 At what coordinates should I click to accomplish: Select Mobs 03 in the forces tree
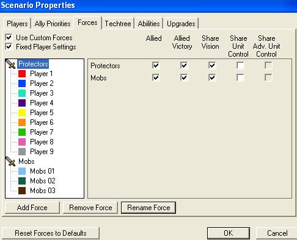[x=43, y=191]
